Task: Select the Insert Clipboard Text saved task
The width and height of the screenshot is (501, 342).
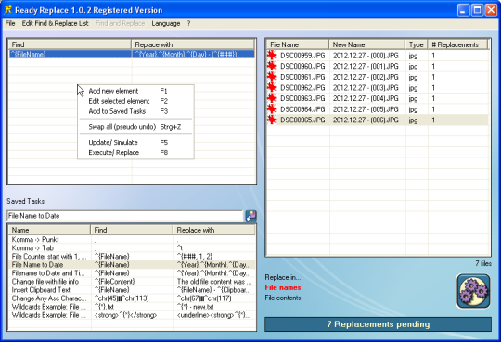Action: click(x=133, y=290)
